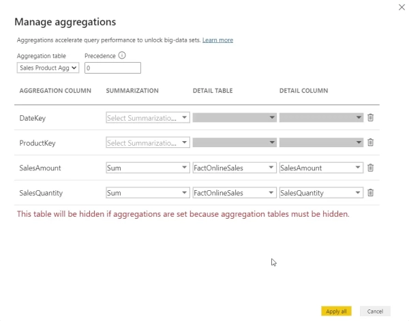Open SalesAmount detail table dropdown
409x321 pixels.
tap(234, 168)
